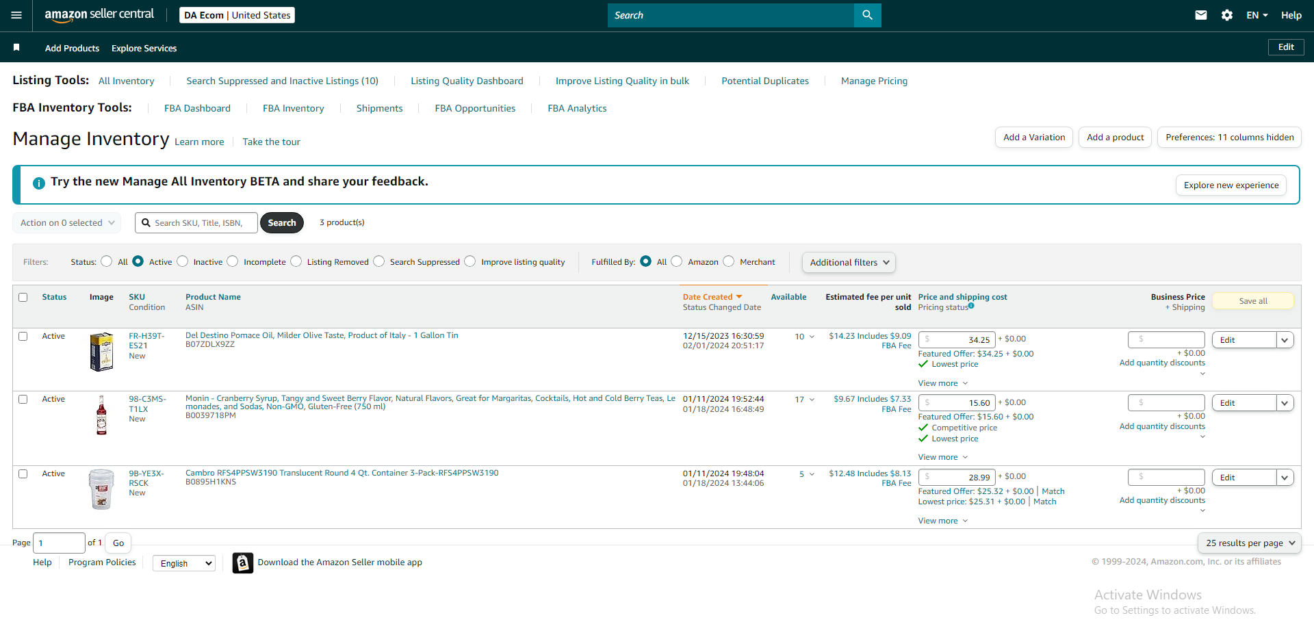Click the Add a product button
This screenshot has width=1314, height=622.
click(1116, 137)
